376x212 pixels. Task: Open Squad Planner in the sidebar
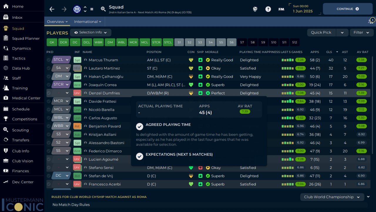point(26,38)
